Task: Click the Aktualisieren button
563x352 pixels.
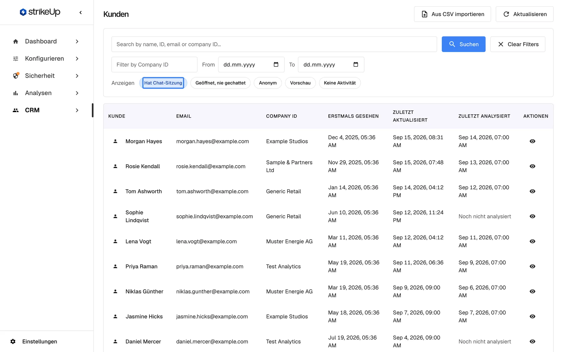Action: tap(525, 14)
